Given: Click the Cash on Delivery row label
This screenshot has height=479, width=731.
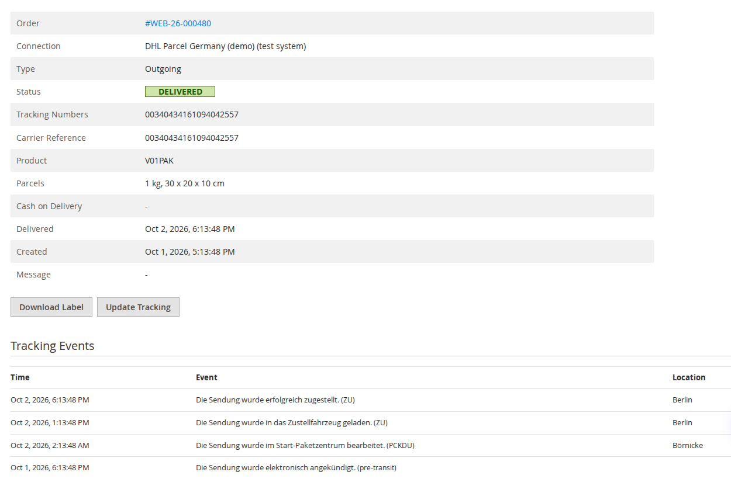Looking at the screenshot, I should (x=49, y=206).
